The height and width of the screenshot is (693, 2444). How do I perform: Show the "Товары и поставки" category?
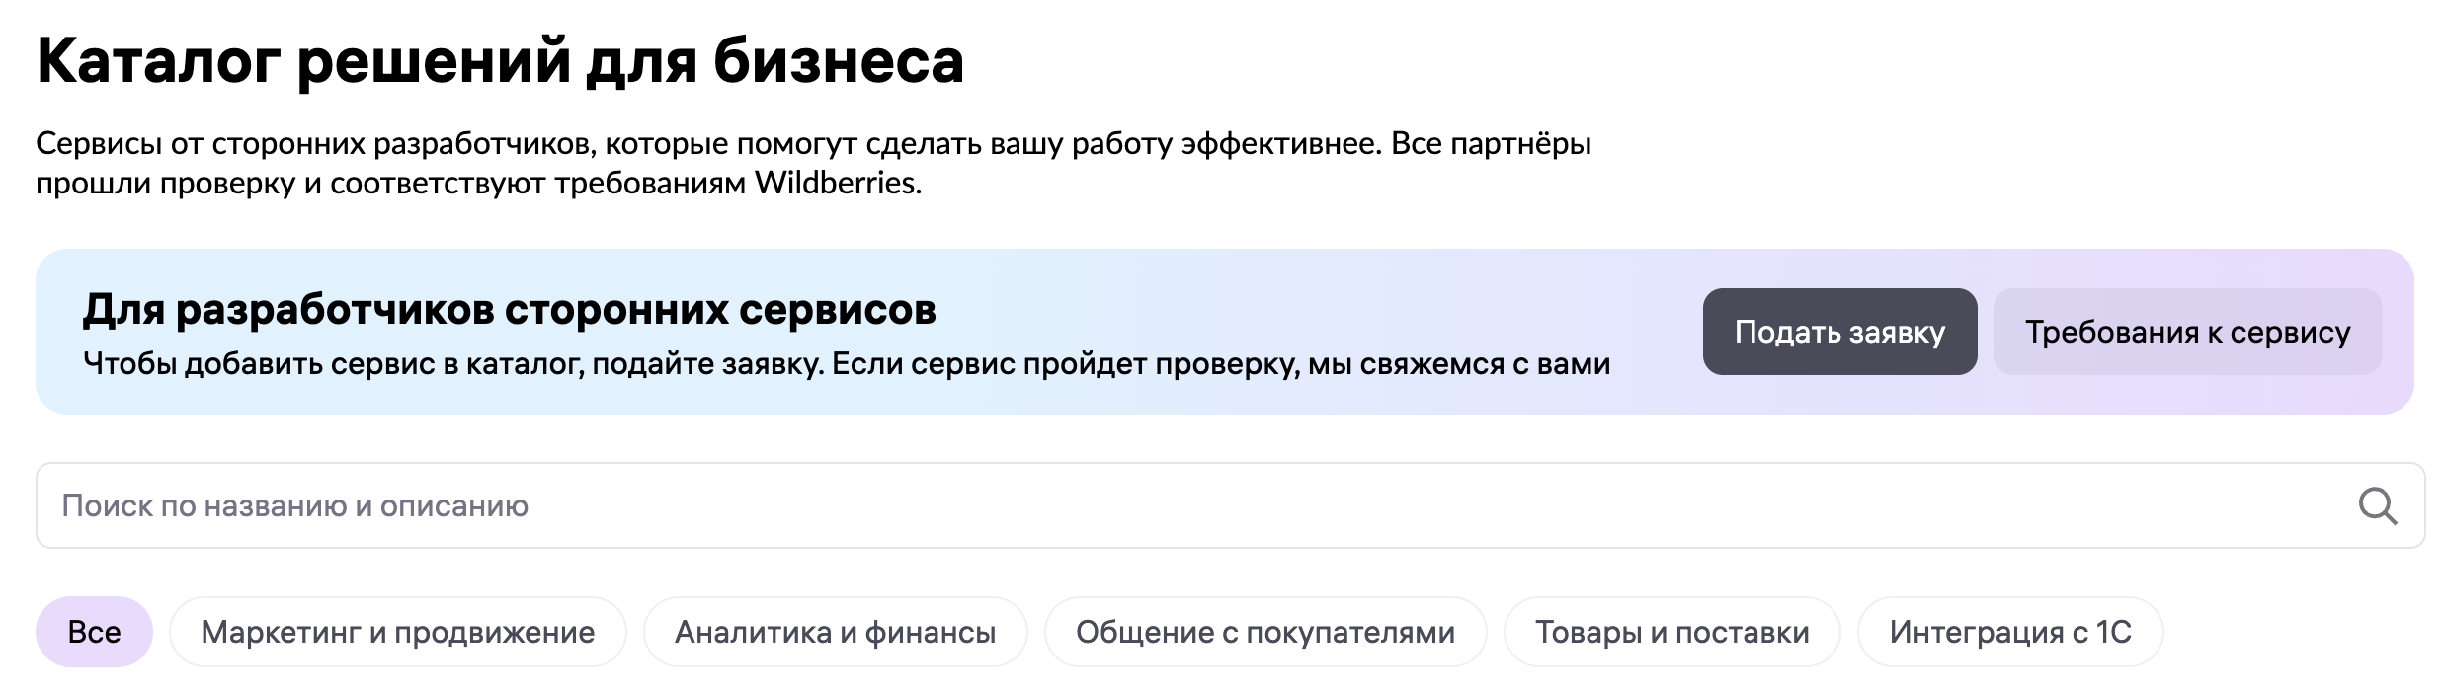[x=1671, y=632]
